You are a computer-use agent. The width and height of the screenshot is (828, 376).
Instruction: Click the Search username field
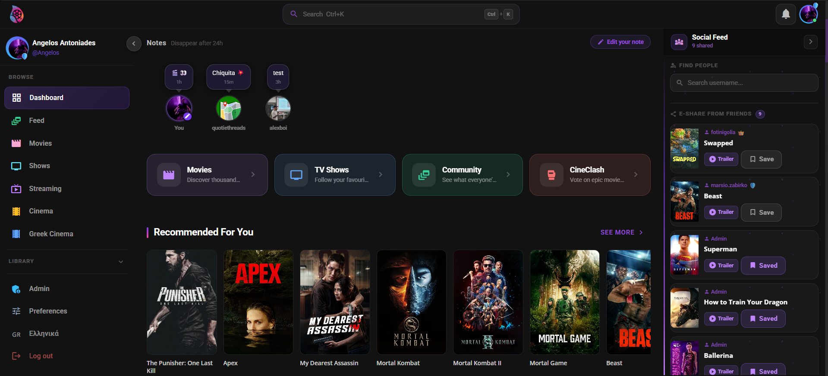[744, 83]
